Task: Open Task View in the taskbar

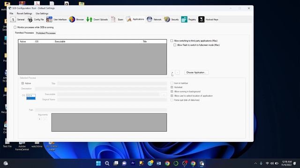Action: 116,163
